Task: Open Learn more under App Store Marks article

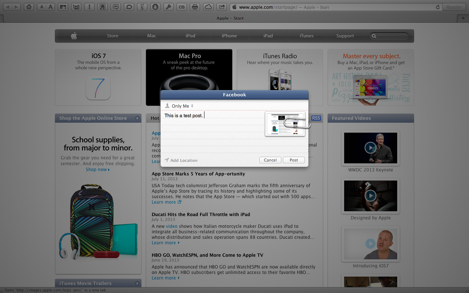Action: point(166,202)
